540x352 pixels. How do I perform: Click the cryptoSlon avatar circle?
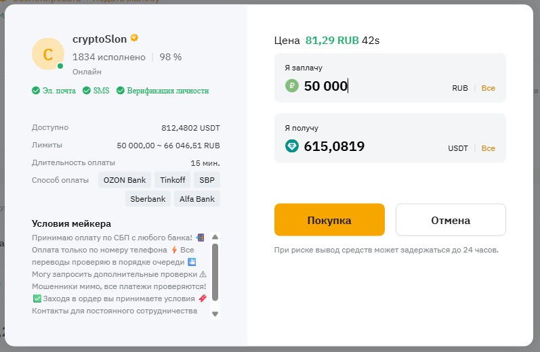tap(47, 54)
